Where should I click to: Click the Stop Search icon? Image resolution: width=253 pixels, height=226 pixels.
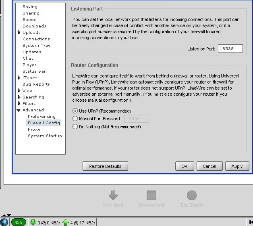click(191, 195)
